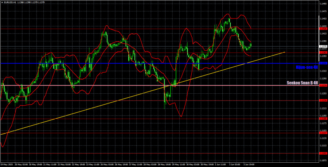328x167 pixels.
Task: Click the 3 Jun 19:00 time label
Action: pyautogui.click(x=248, y=164)
